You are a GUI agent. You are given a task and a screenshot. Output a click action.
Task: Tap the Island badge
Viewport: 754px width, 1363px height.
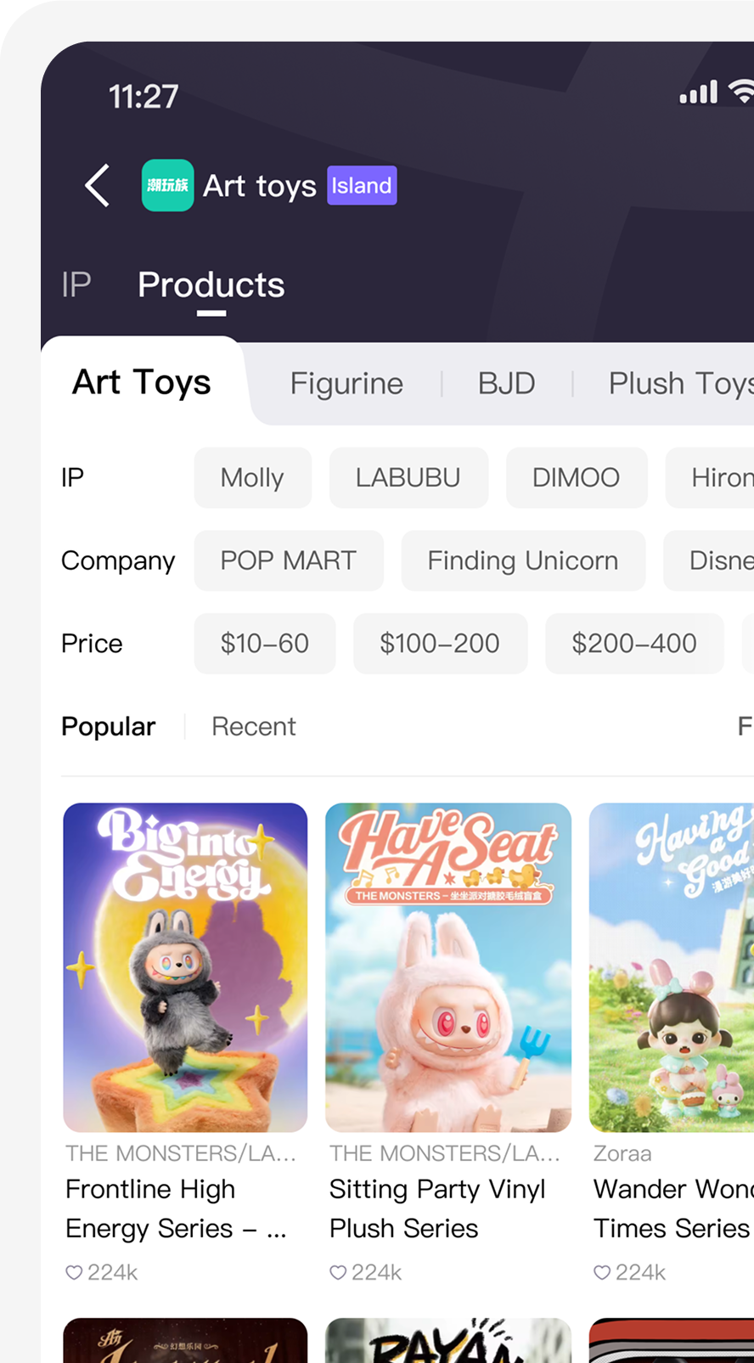[x=362, y=185]
